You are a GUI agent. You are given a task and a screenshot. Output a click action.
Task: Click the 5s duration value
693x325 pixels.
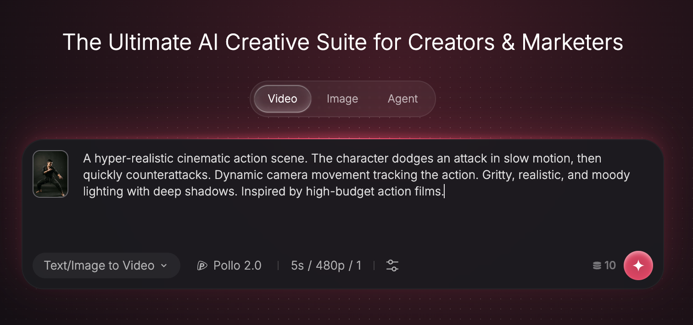[297, 265]
